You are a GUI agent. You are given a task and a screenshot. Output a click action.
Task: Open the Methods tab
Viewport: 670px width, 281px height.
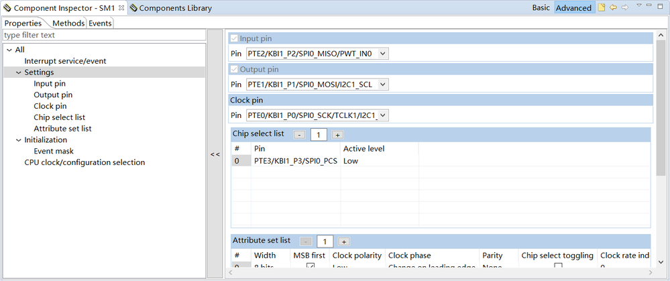tap(68, 23)
